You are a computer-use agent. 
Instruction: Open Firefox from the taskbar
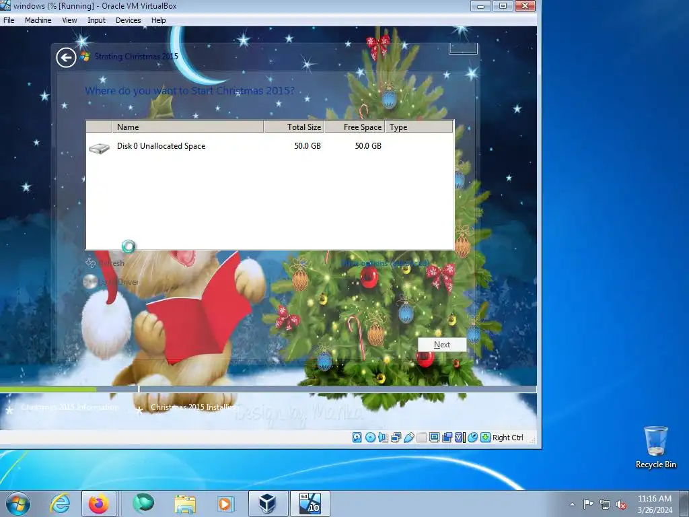(x=99, y=504)
